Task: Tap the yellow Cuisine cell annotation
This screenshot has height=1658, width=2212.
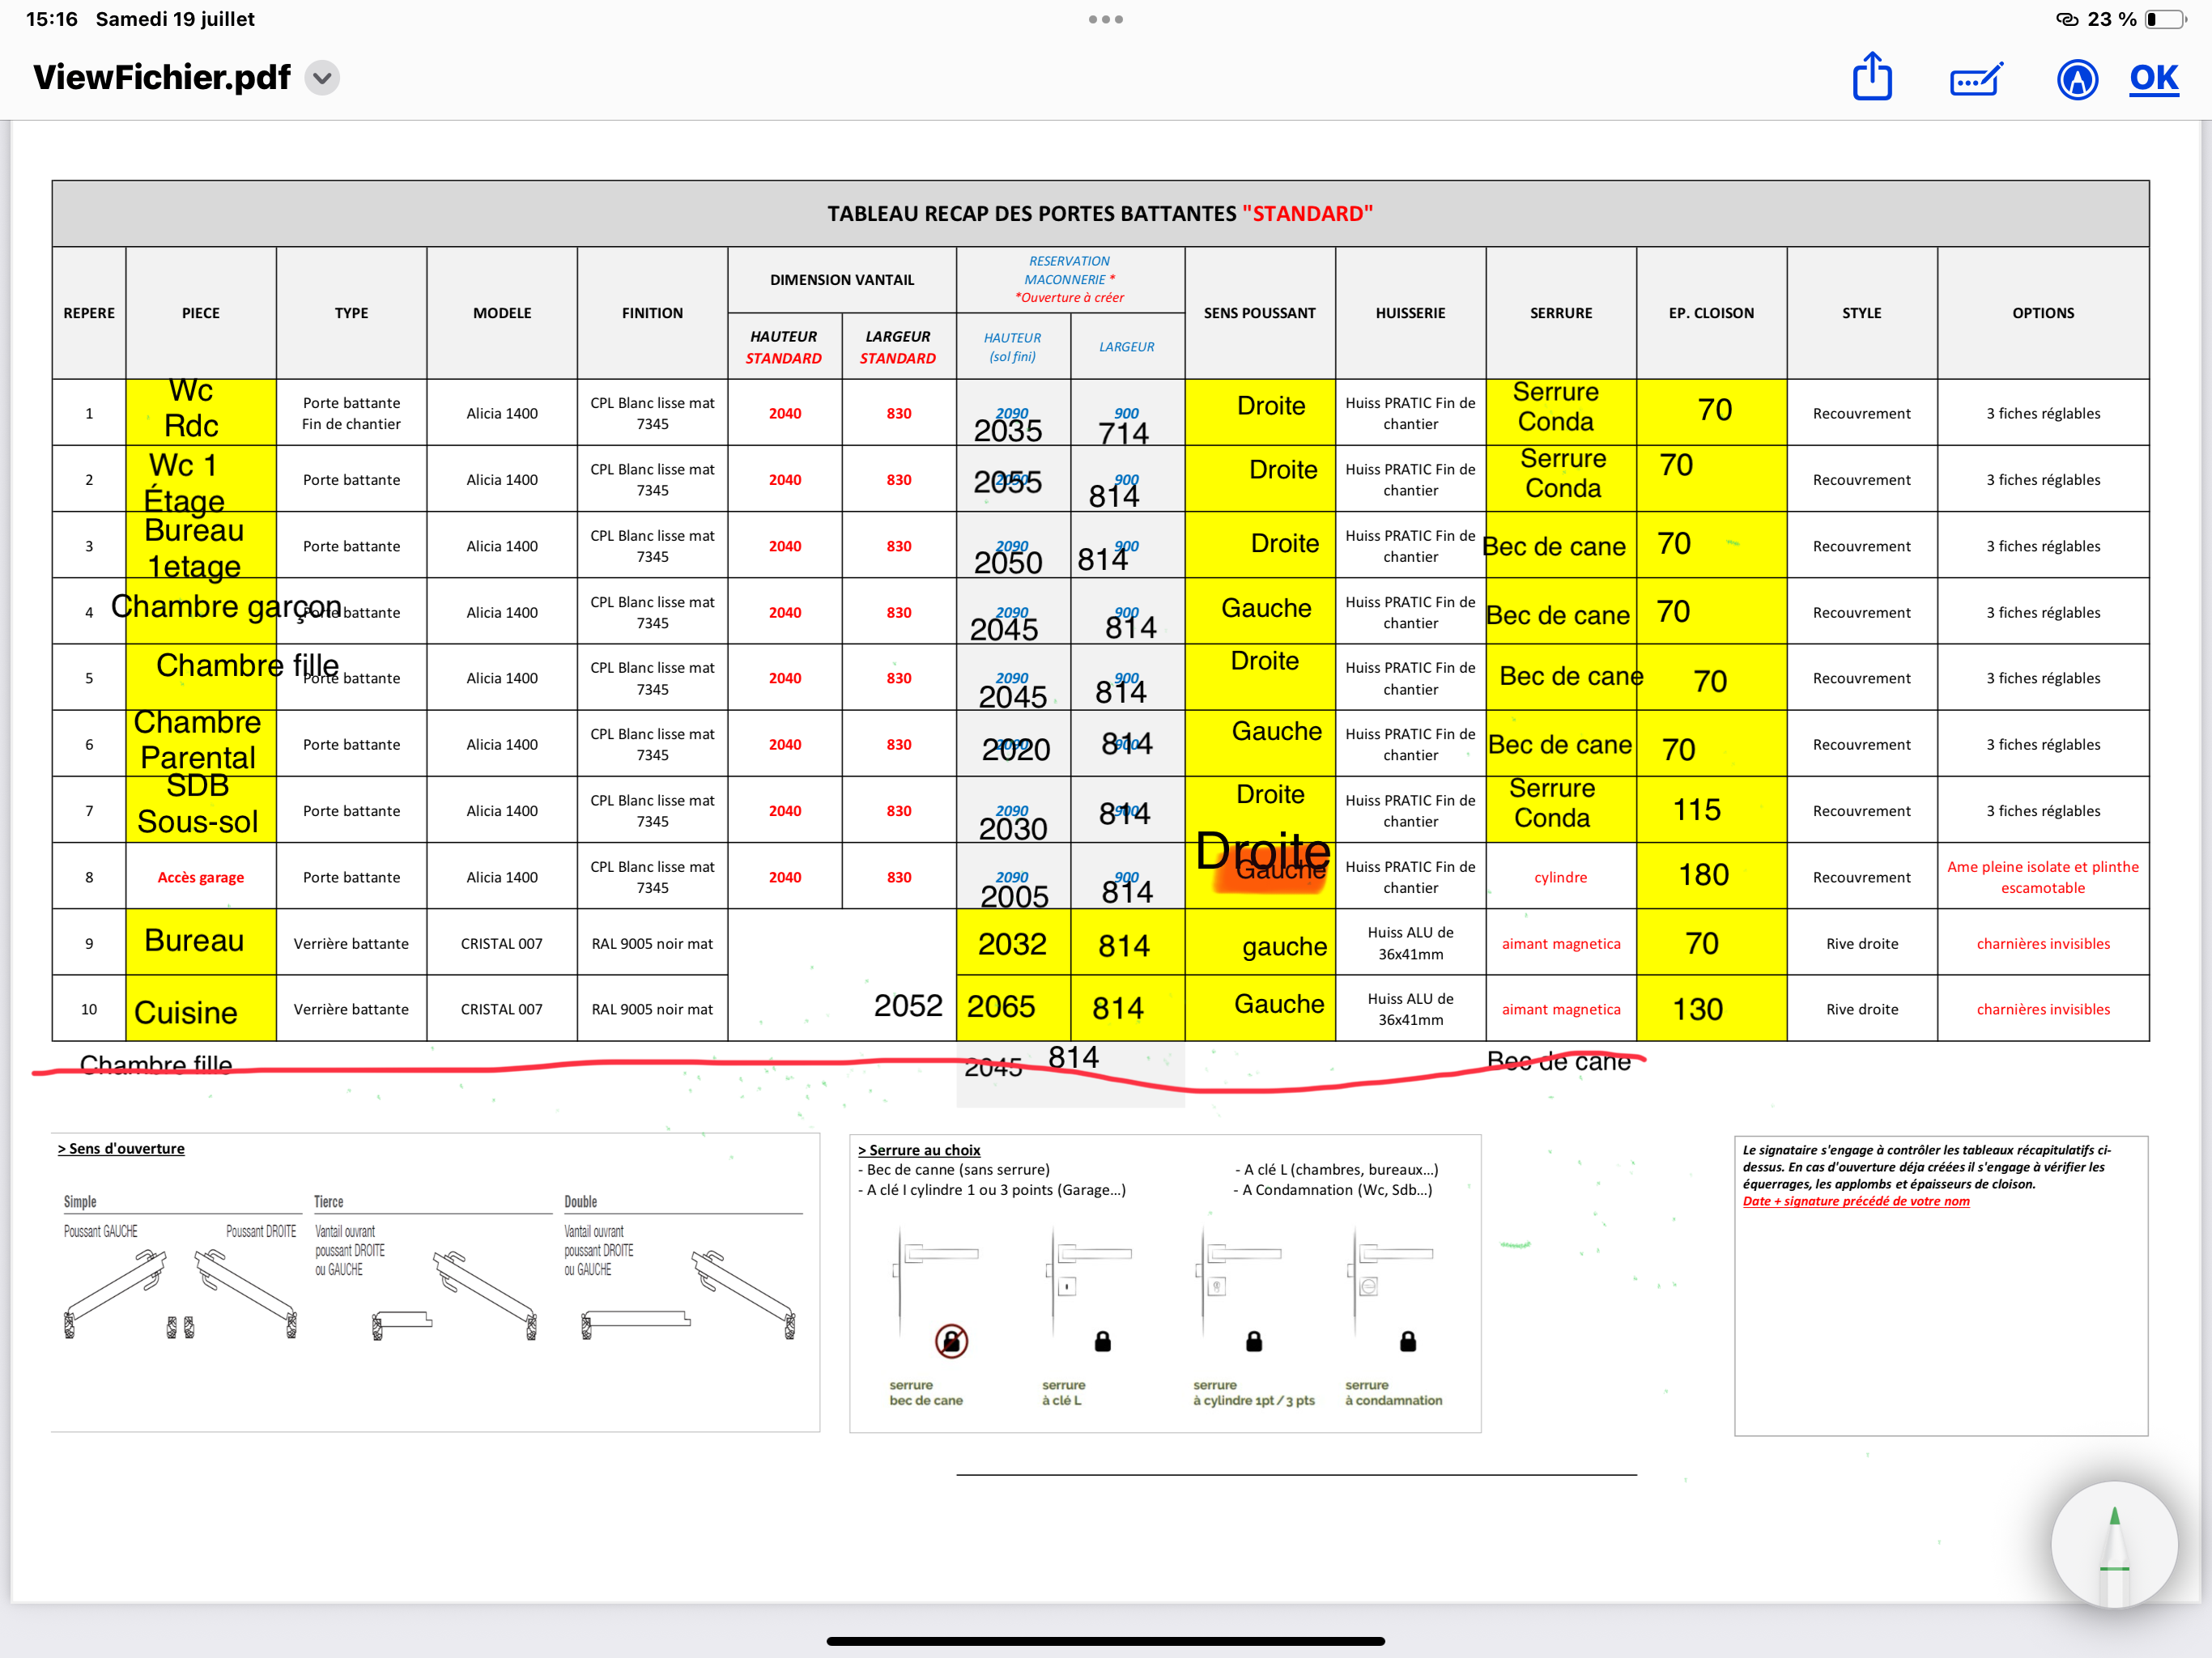Action: click(x=187, y=1012)
